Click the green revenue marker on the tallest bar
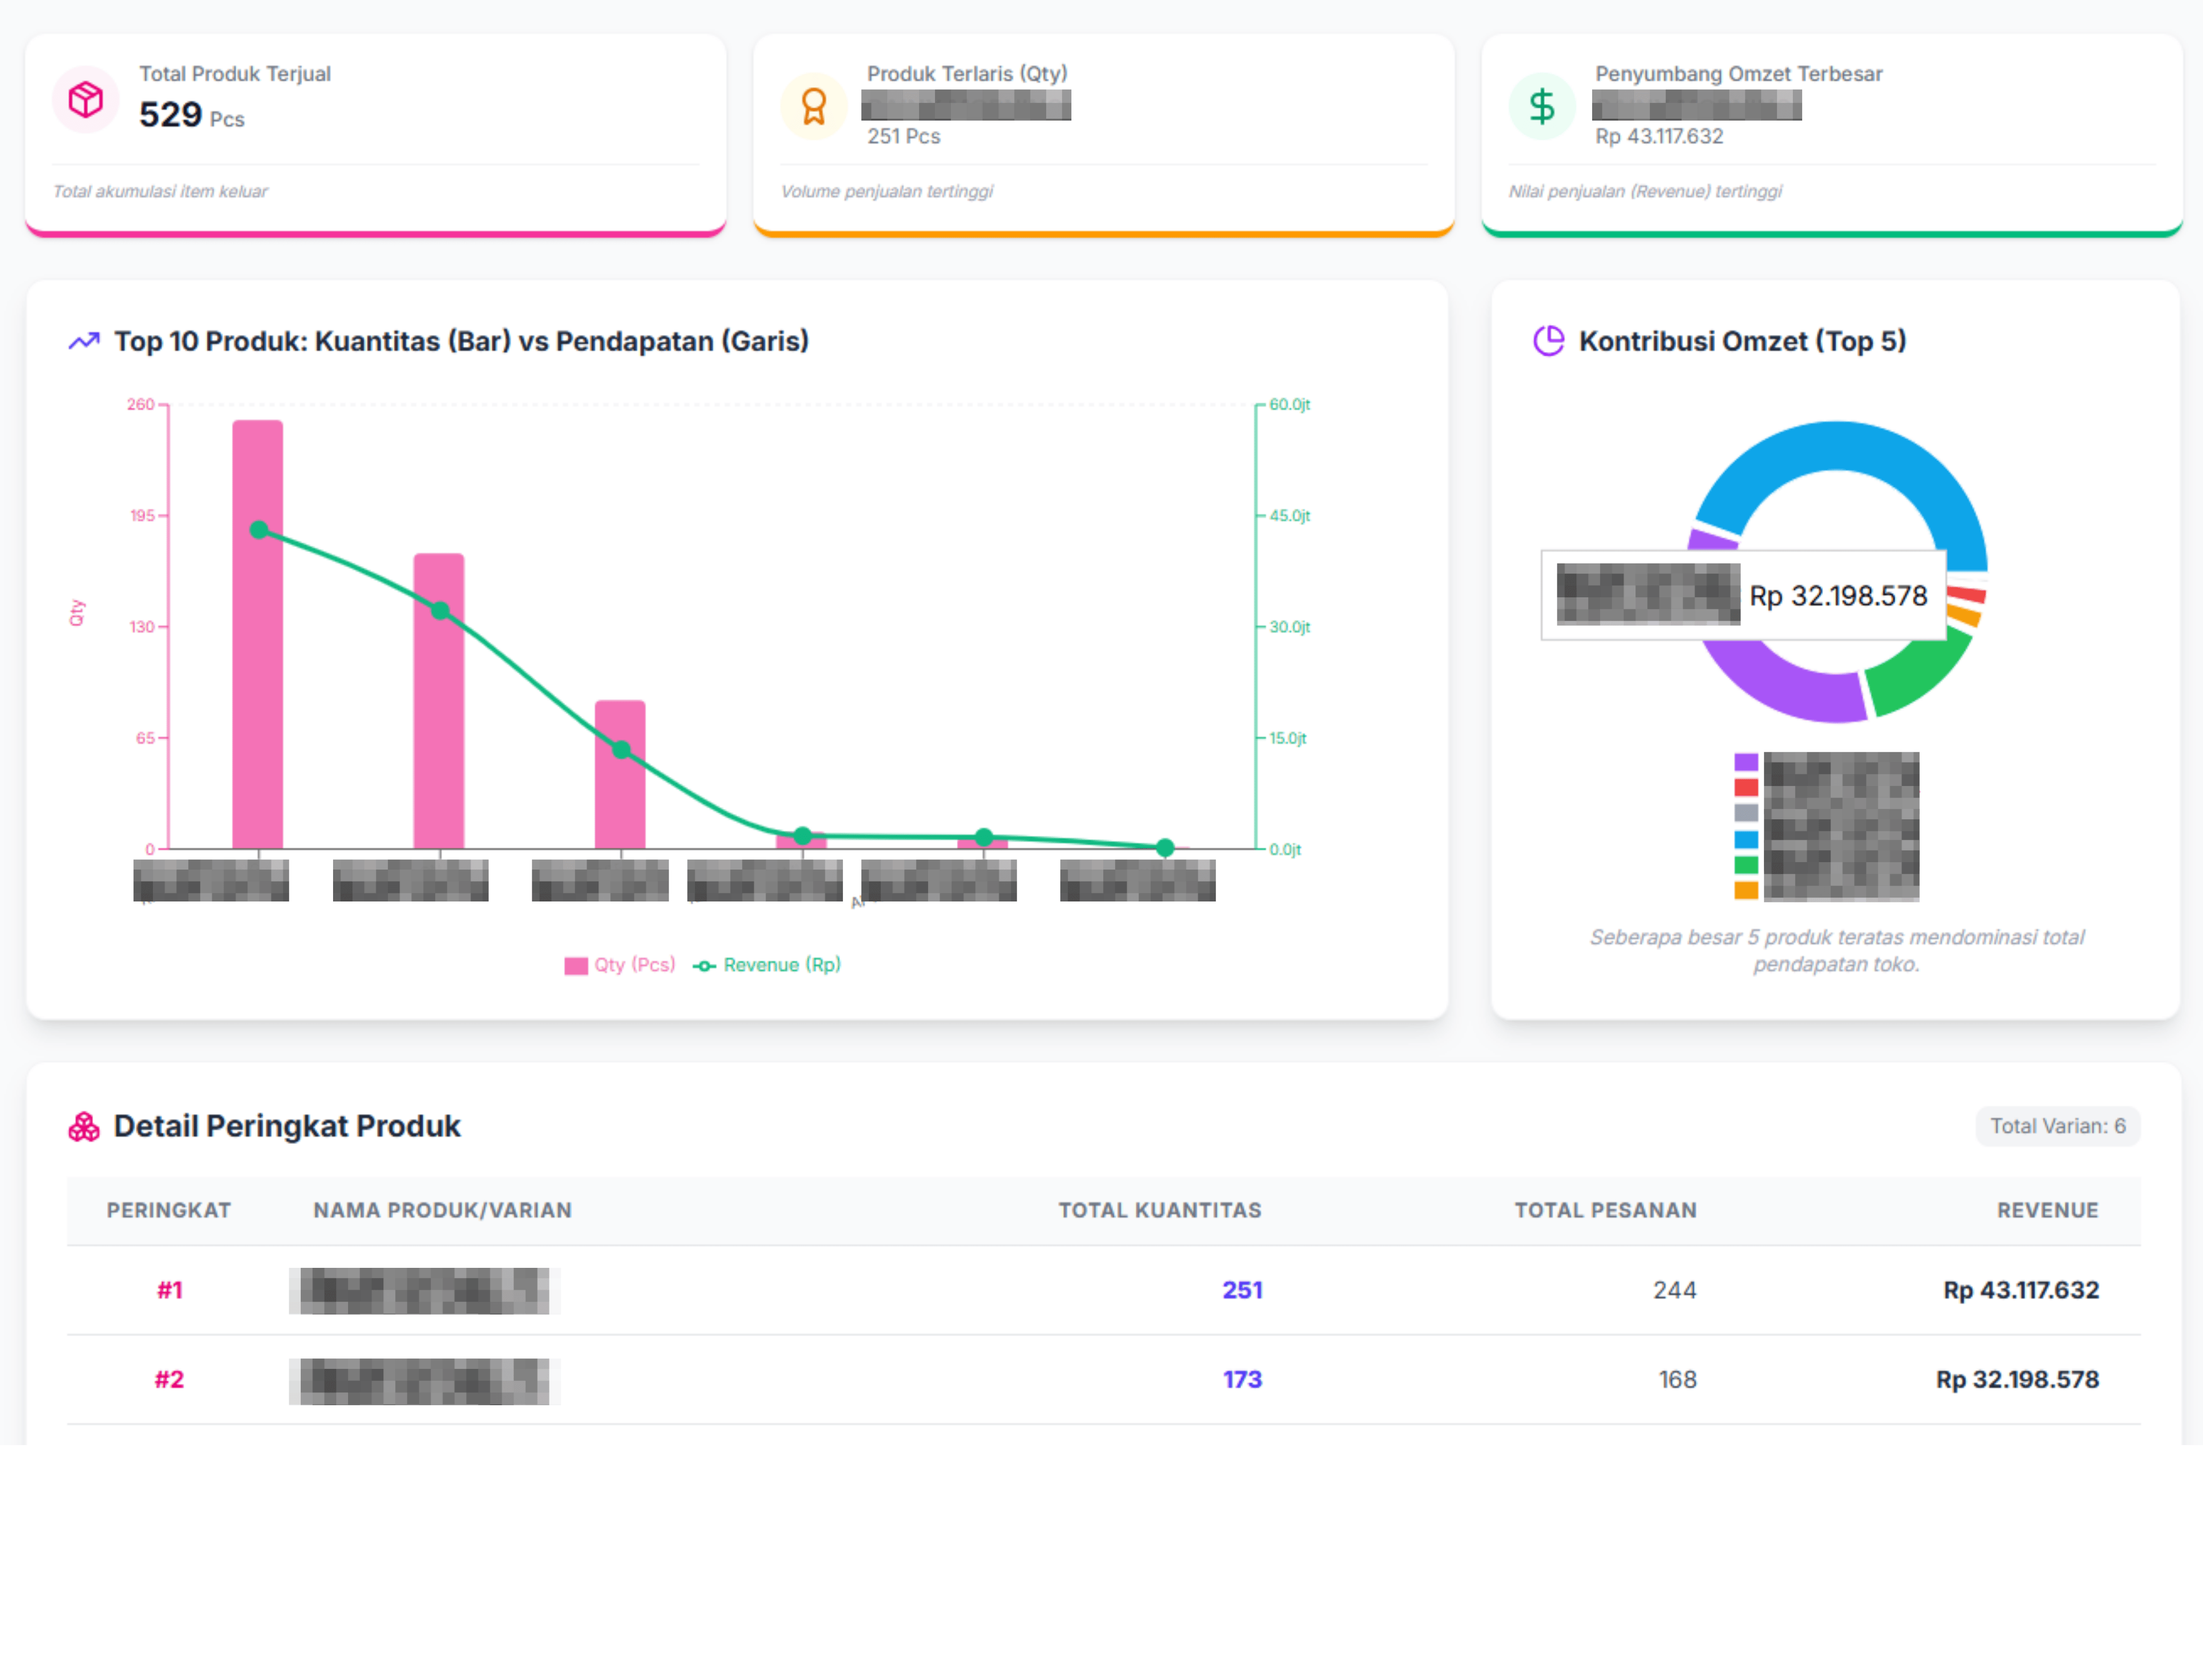Viewport: 2203px width, 1680px height. (x=259, y=529)
